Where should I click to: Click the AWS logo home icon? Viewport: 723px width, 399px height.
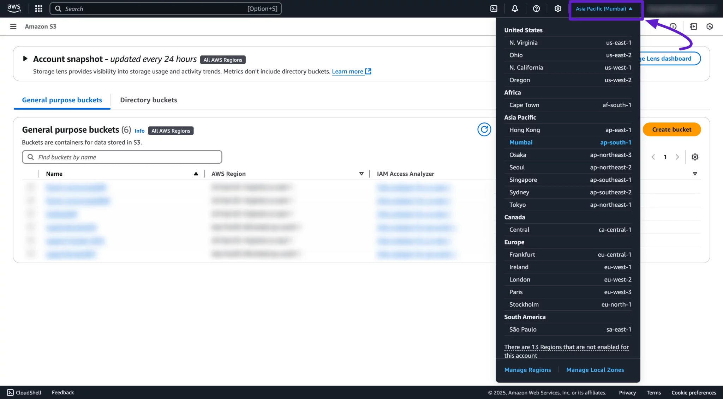tap(14, 8)
